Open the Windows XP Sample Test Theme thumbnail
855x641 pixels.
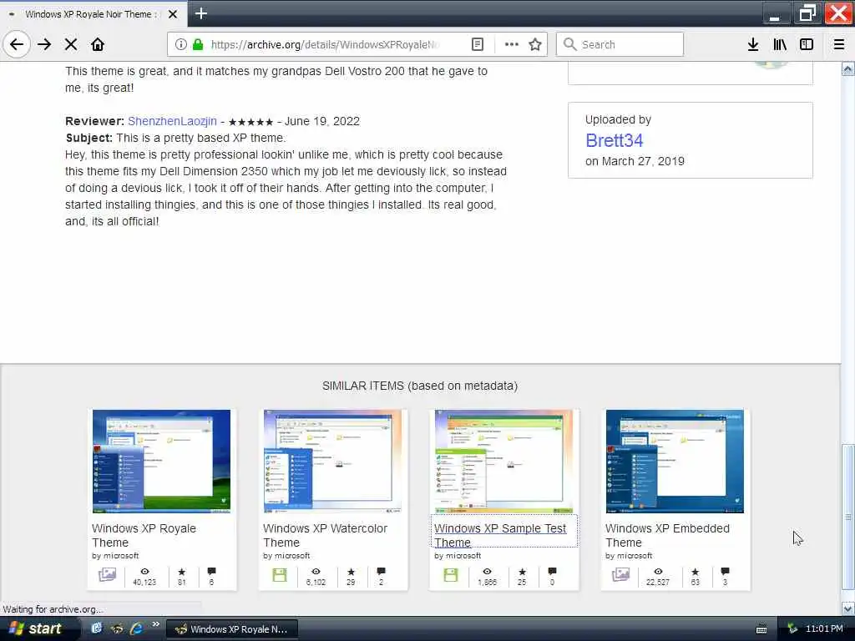pyautogui.click(x=503, y=461)
